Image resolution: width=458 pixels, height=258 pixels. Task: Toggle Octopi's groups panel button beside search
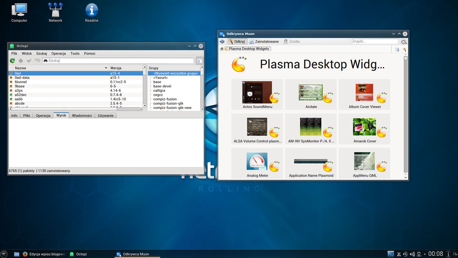click(200, 61)
